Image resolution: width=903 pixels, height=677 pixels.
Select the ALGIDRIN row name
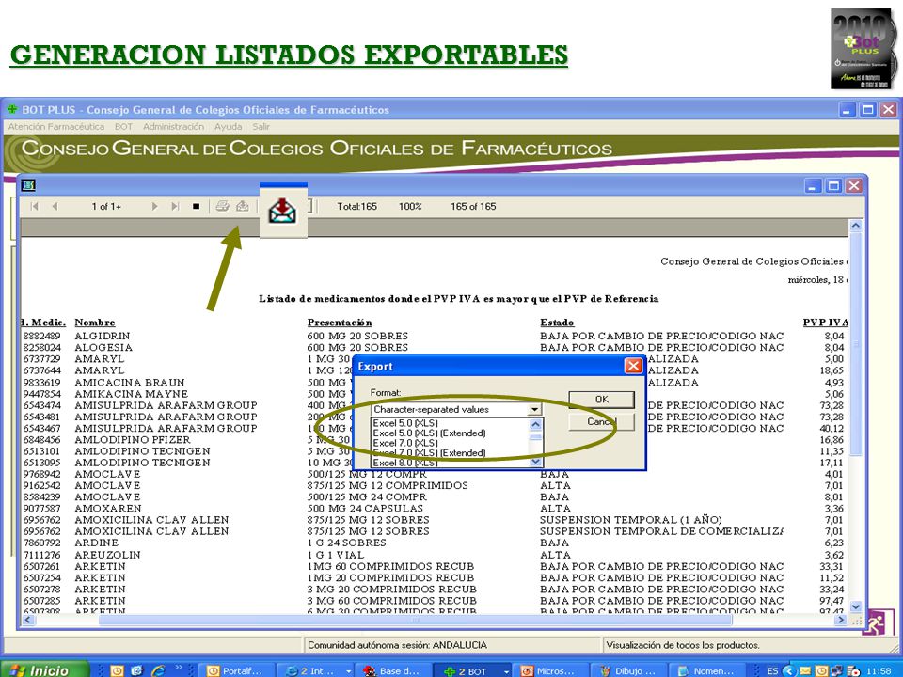[103, 336]
